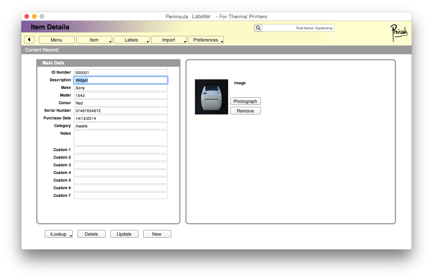Viewport: 433px width, 280px height.
Task: Go to Menu in the toolbar
Action: 56,40
